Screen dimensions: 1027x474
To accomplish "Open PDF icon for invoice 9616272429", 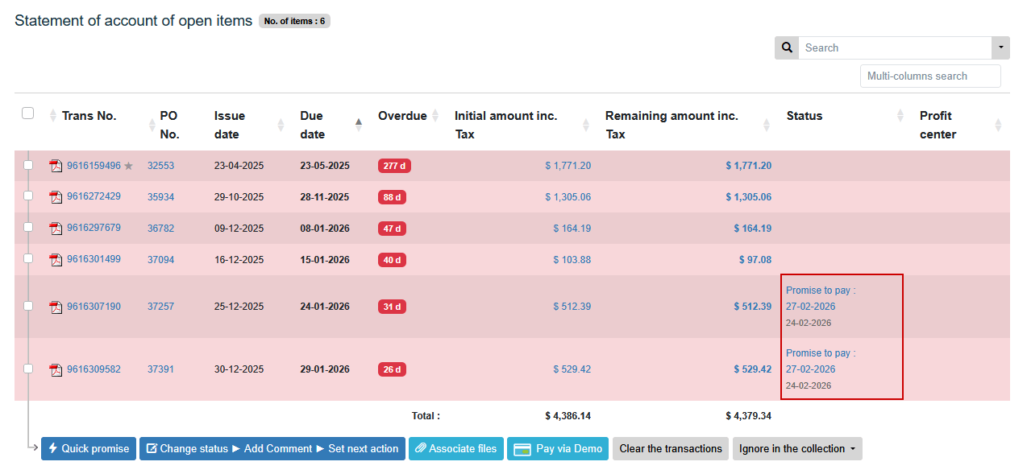I will pyautogui.click(x=56, y=197).
